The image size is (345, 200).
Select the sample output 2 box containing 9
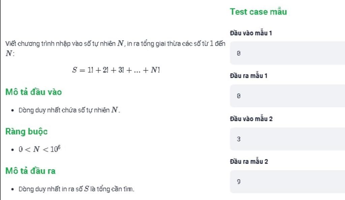coord(287,181)
